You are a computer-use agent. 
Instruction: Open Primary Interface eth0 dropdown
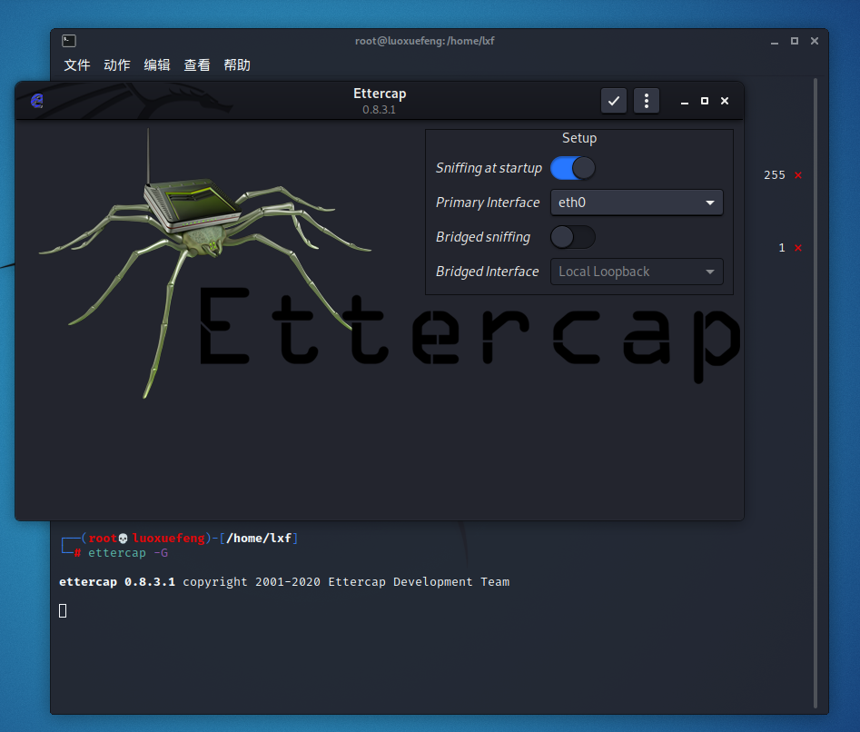[637, 203]
